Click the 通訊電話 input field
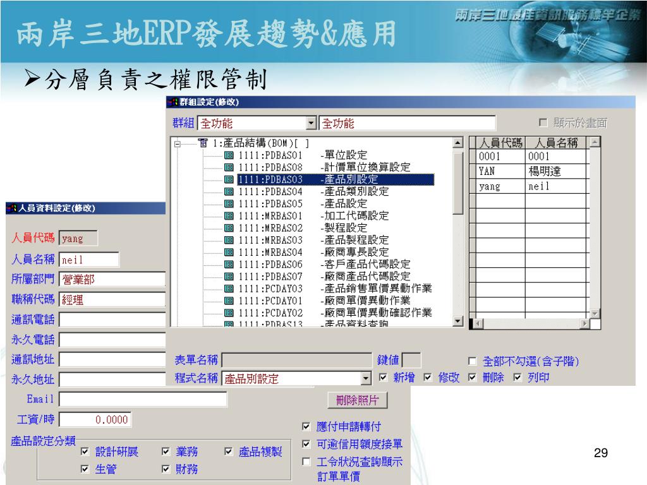This screenshot has width=647, height=485. [x=112, y=320]
